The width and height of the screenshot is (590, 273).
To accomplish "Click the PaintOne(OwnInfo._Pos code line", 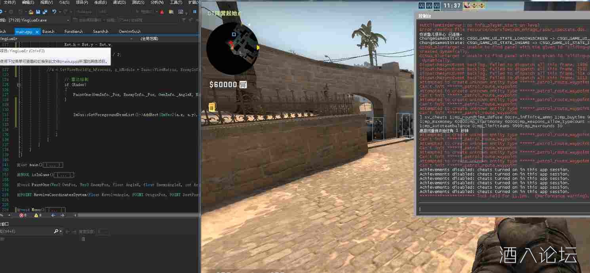I will pyautogui.click(x=136, y=95).
